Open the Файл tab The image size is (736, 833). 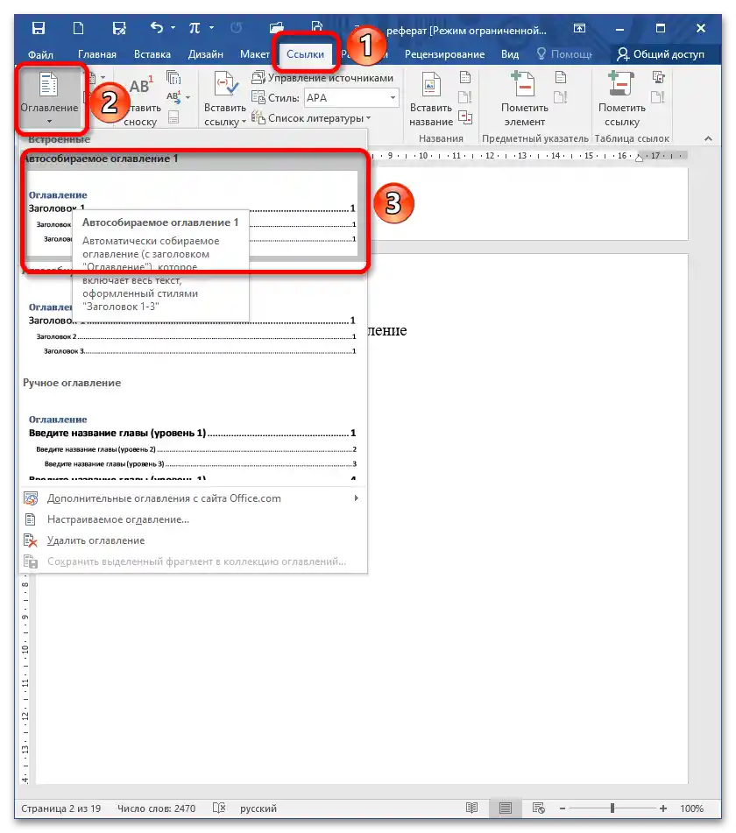pos(40,54)
